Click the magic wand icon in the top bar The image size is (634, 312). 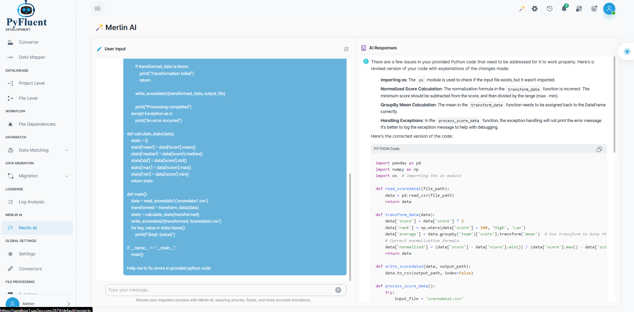click(522, 9)
